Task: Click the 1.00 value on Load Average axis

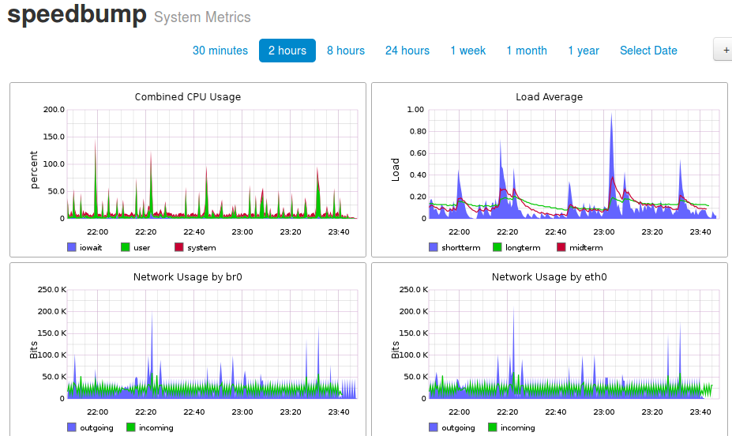Action: coord(415,109)
